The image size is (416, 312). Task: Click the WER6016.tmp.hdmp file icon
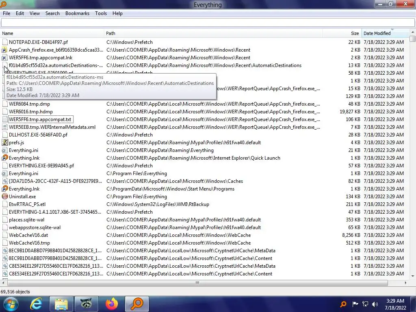[5, 111]
